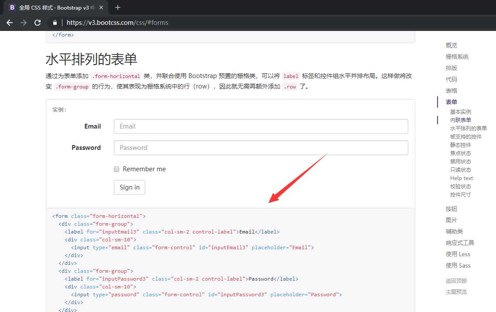Jump to 校验状态 subsection
This screenshot has width=496, height=312.
pos(461,187)
